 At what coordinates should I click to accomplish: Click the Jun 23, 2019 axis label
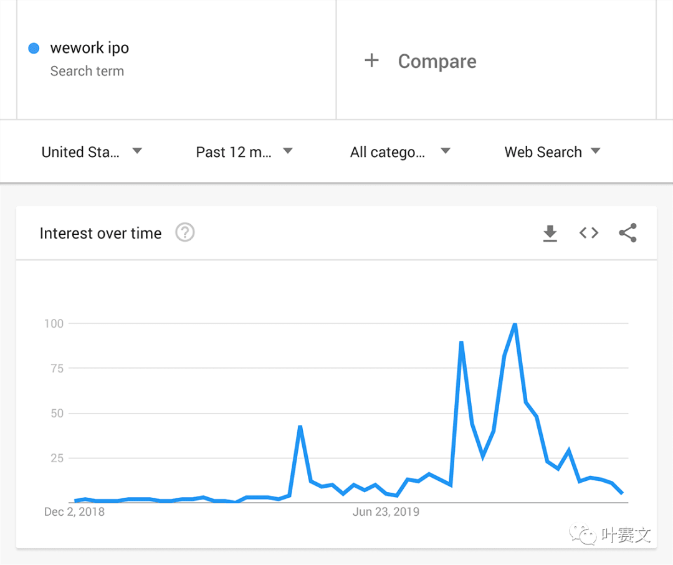point(386,511)
